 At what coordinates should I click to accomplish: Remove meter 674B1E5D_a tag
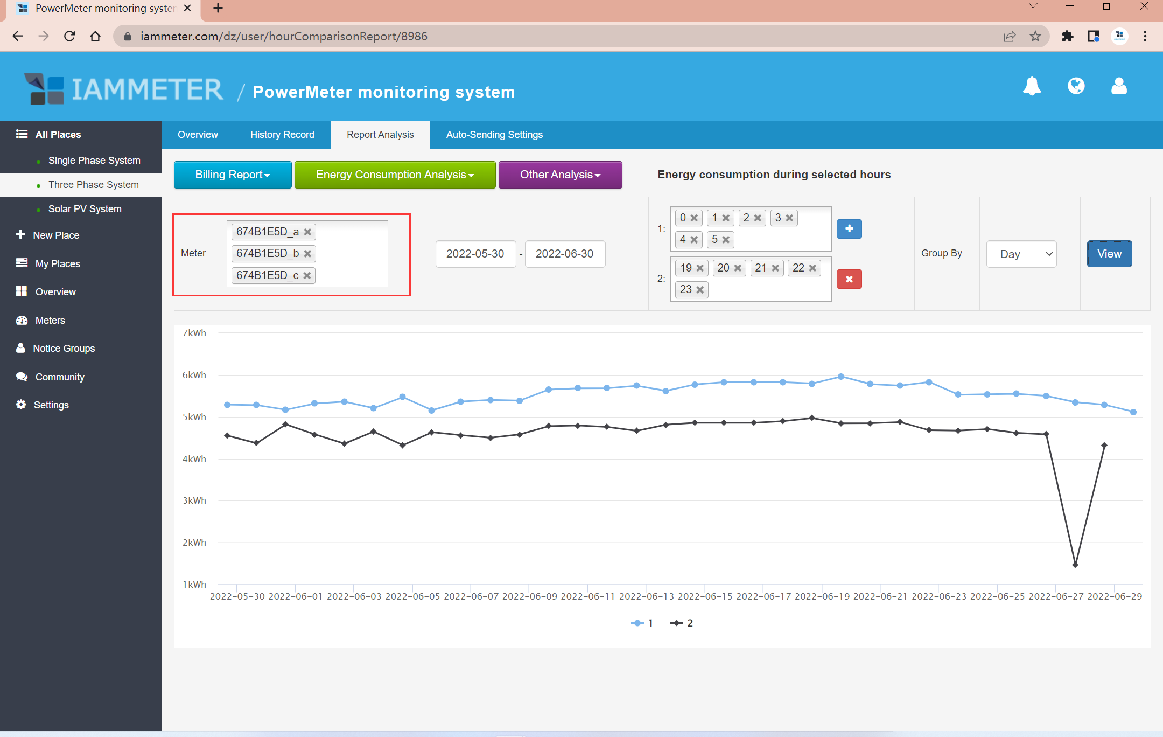pyautogui.click(x=307, y=232)
